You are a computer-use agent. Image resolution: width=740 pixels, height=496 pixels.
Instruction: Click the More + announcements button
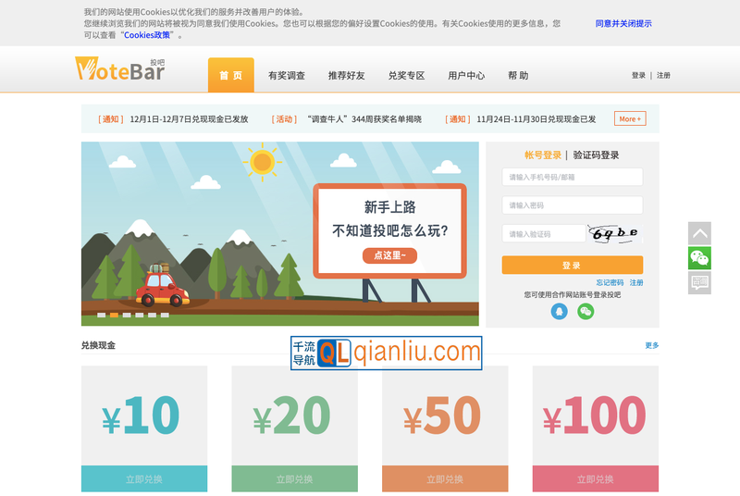click(x=630, y=119)
